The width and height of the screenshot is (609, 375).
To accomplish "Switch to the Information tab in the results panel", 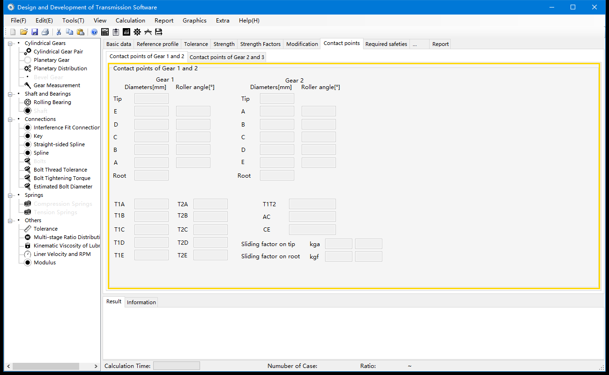I will click(x=141, y=302).
